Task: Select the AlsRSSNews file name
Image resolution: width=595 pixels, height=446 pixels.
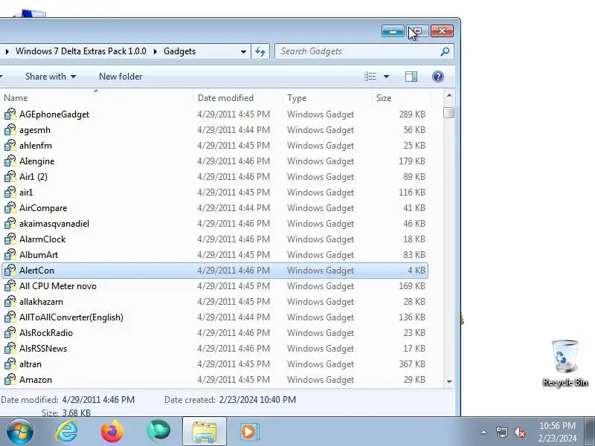Action: pyautogui.click(x=43, y=348)
